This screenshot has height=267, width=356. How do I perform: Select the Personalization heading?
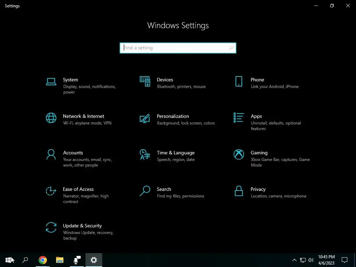click(173, 116)
